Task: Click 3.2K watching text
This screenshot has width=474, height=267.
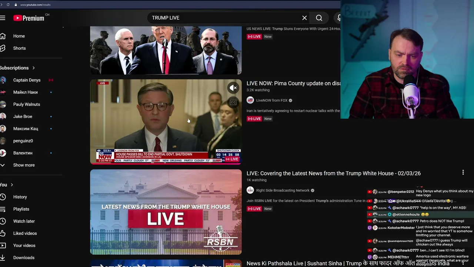Action: 258,90
